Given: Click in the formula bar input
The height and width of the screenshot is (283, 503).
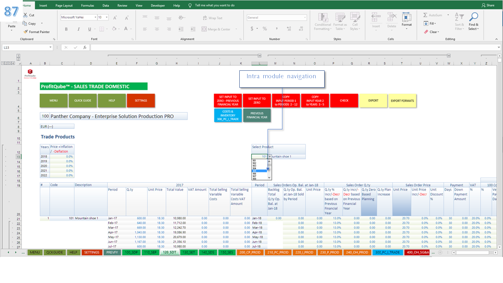Looking at the screenshot, I should coord(293,48).
